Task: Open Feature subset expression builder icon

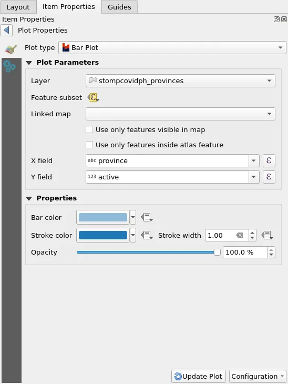Action: tap(93, 97)
